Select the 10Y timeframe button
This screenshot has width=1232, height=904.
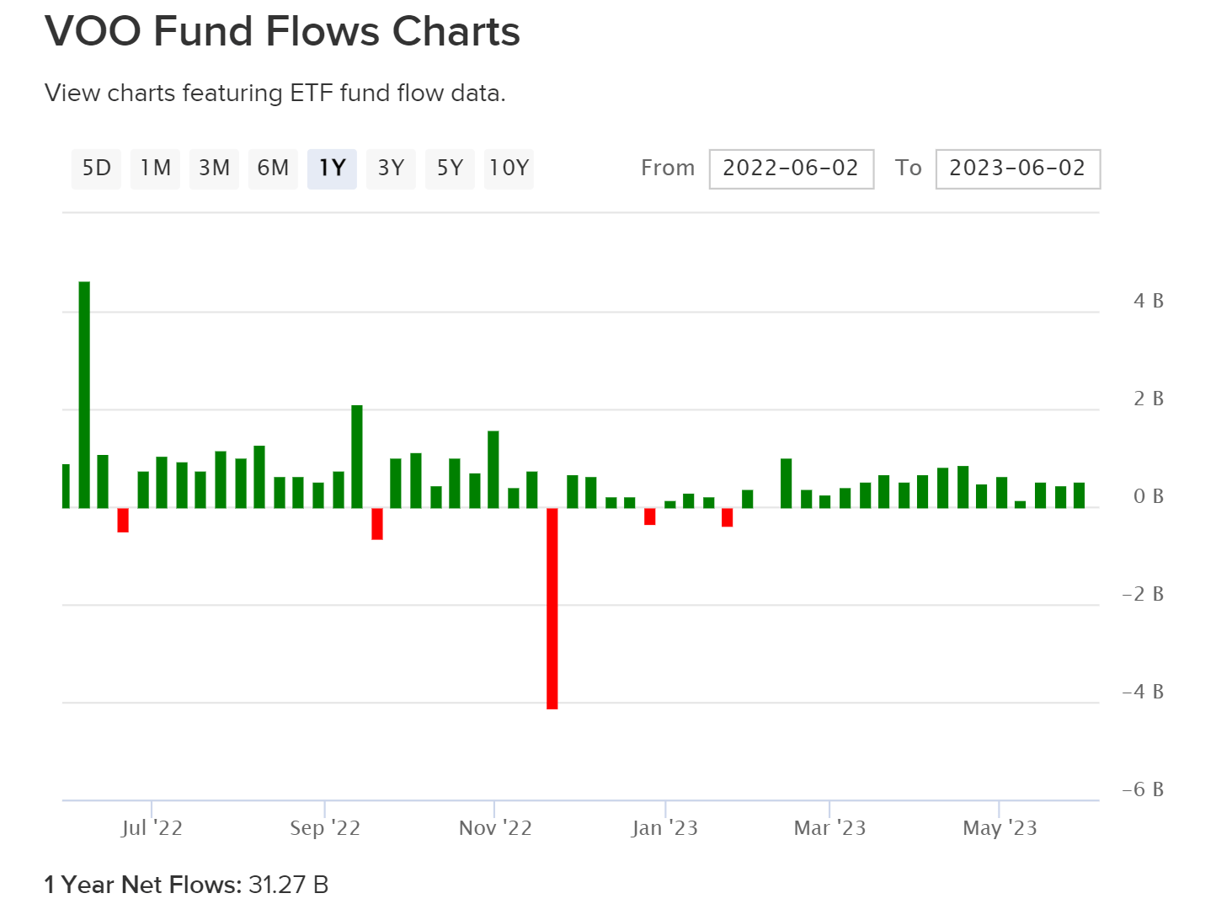508,168
